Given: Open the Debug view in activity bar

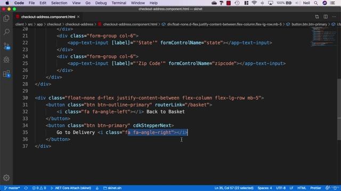Looking at the screenshot, I should pyautogui.click(x=6, y=60).
